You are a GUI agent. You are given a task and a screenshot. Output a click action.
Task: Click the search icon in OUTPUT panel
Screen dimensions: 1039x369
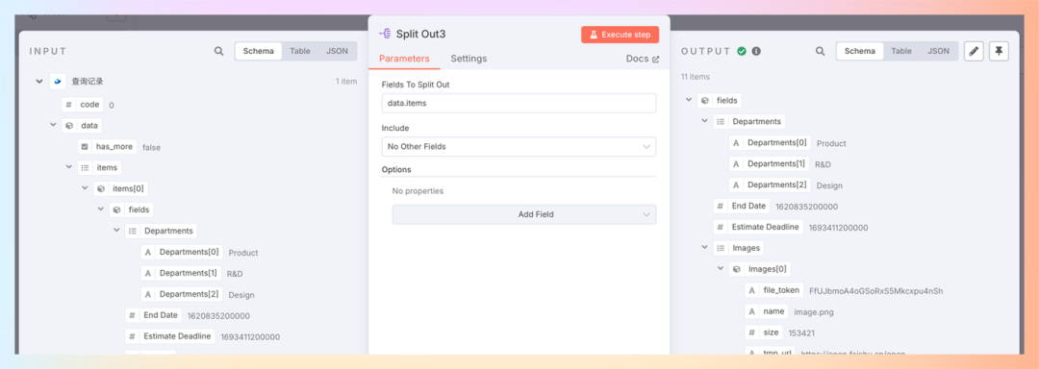pyautogui.click(x=821, y=51)
